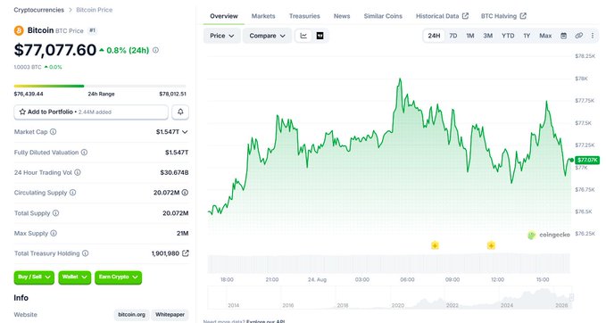The image size is (606, 323).
Task: Click the price alert bell icon
Action: (180, 112)
